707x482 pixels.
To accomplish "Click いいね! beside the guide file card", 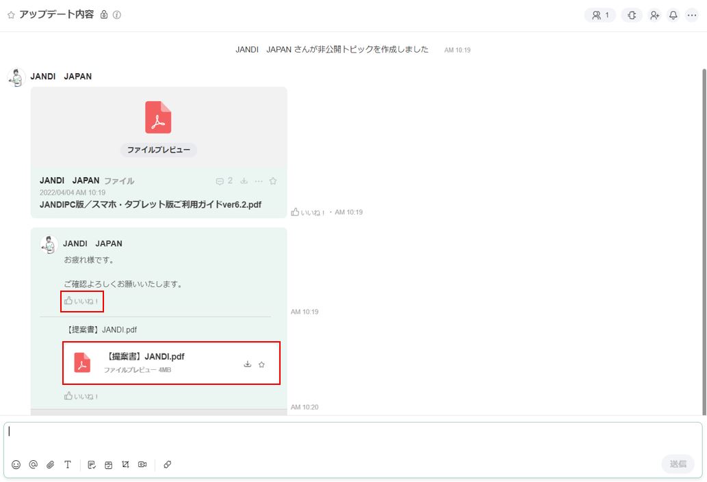I will pos(308,212).
